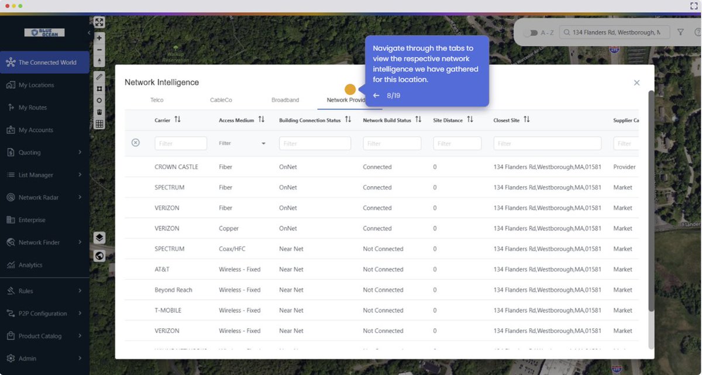The image size is (702, 375).
Task: Click Network Build Status filter input
Action: [x=392, y=143]
